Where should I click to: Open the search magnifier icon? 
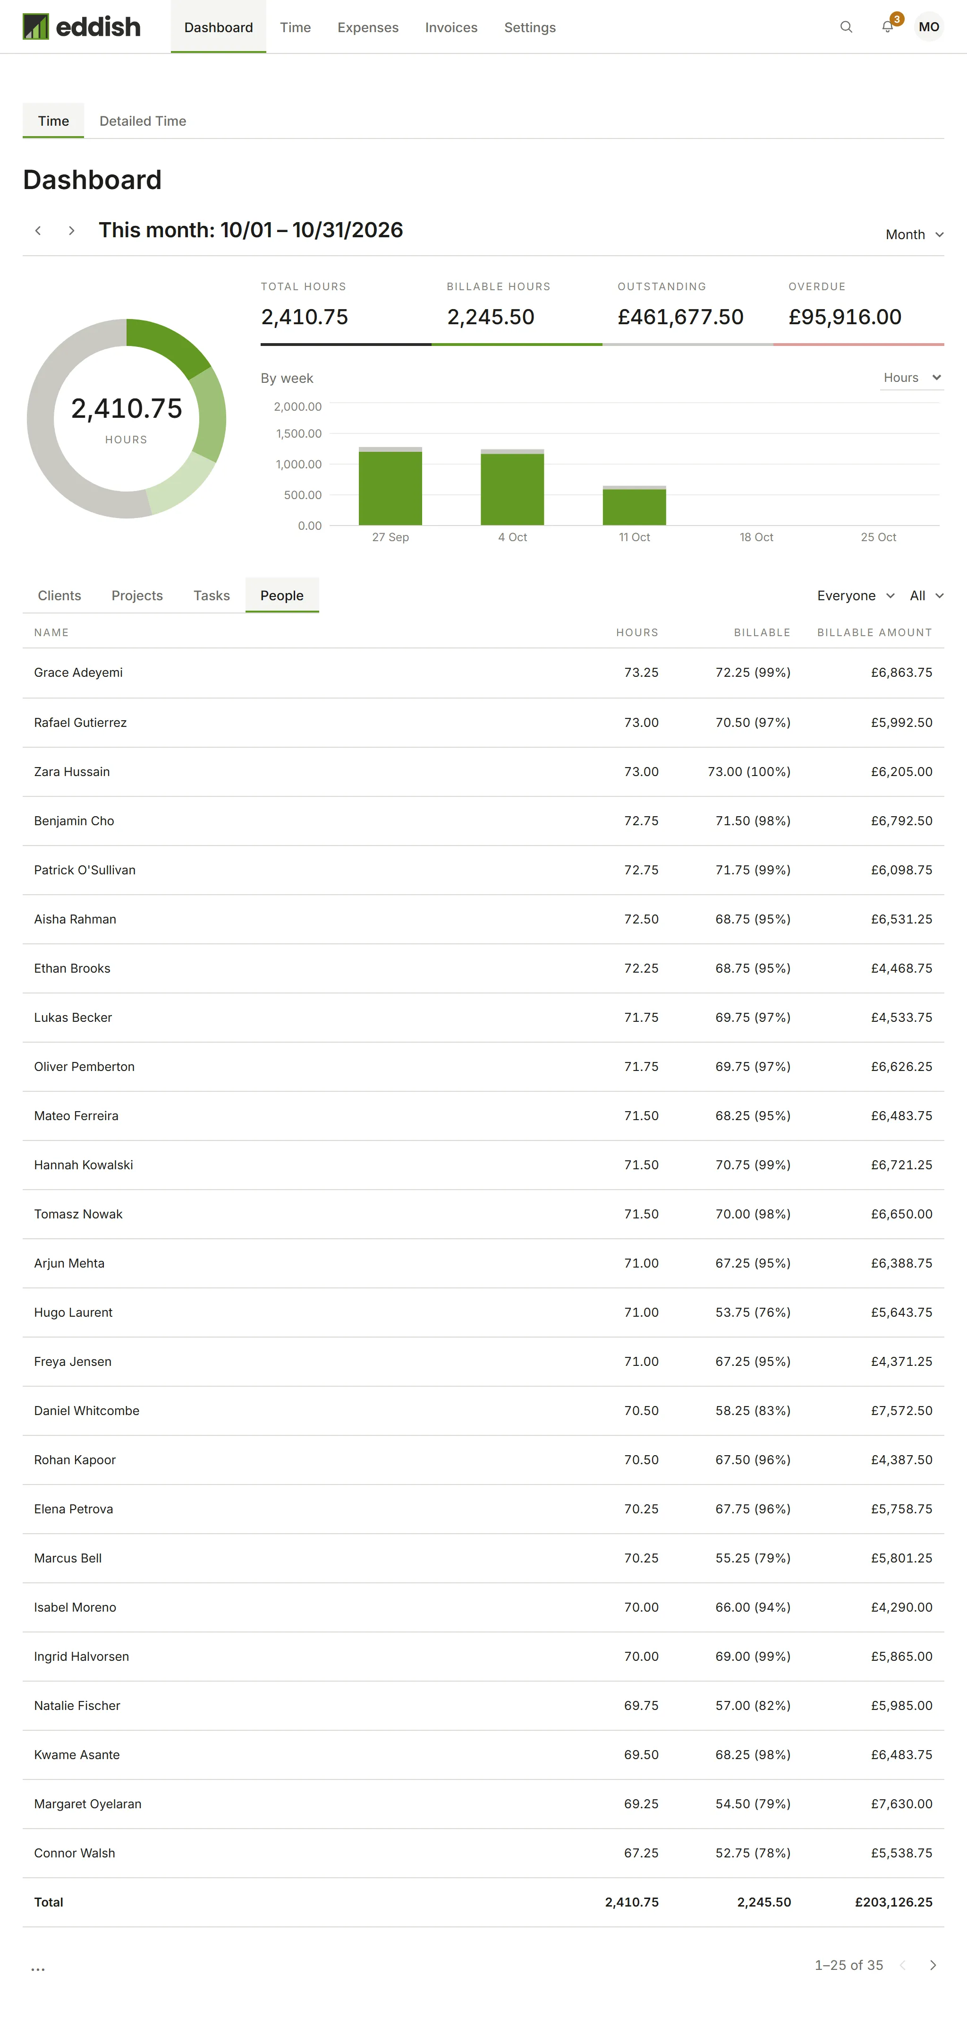tap(846, 27)
